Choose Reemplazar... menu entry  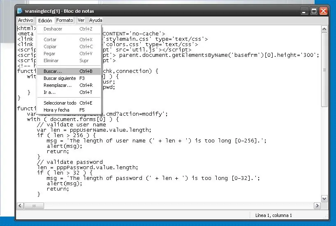pyautogui.click(x=69, y=85)
